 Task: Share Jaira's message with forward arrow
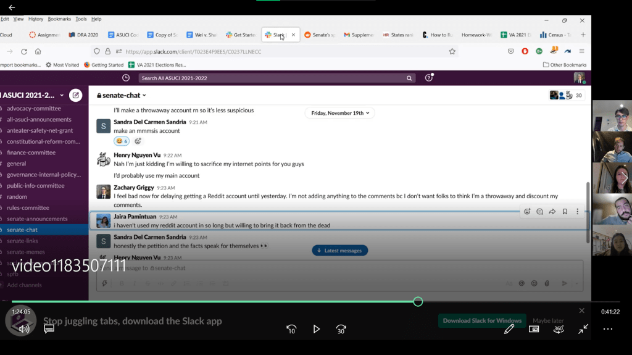tap(552, 212)
